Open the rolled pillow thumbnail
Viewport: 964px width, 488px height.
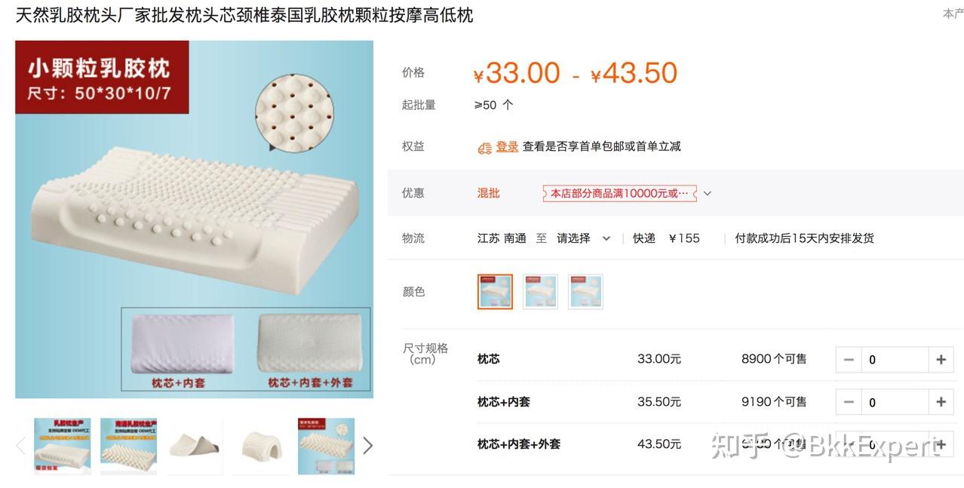(195, 446)
